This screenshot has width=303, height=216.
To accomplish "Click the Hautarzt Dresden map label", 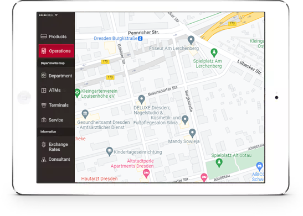I will [x=99, y=178].
